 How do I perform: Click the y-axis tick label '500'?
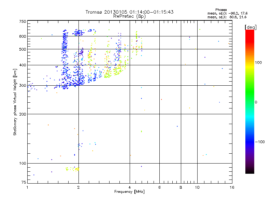click(23, 49)
